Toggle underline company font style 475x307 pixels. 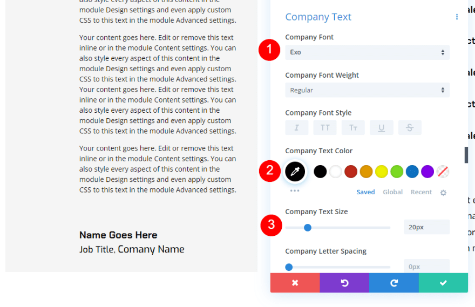(382, 128)
